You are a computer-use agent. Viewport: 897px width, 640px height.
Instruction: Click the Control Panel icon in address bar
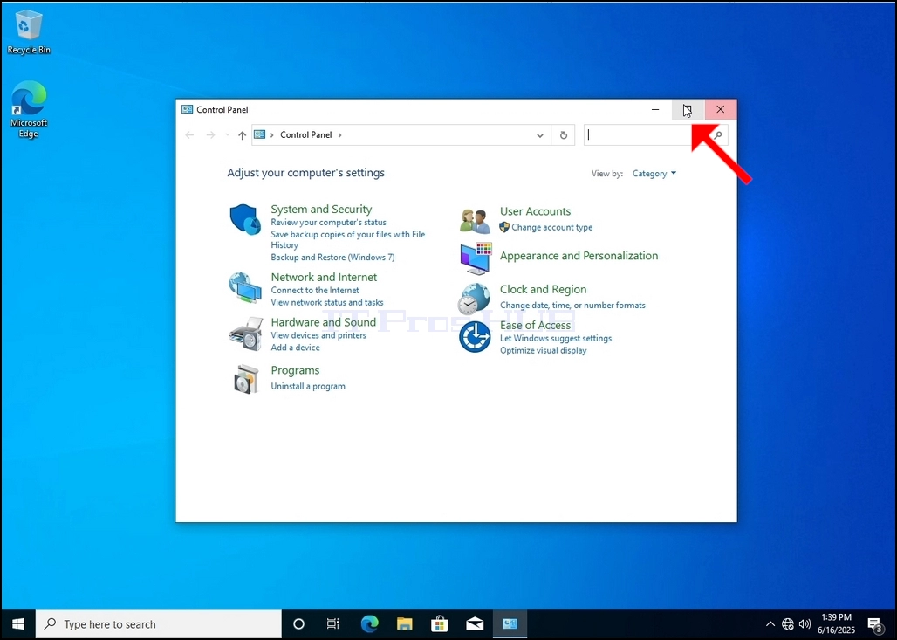[x=260, y=134]
